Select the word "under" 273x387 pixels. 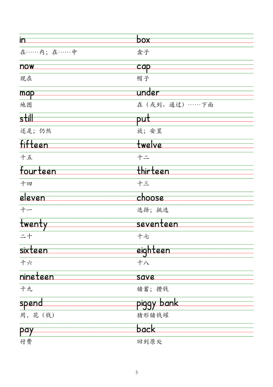(x=148, y=93)
